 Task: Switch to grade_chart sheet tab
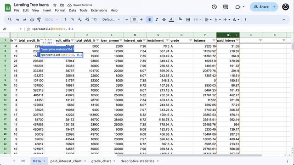(x=101, y=161)
